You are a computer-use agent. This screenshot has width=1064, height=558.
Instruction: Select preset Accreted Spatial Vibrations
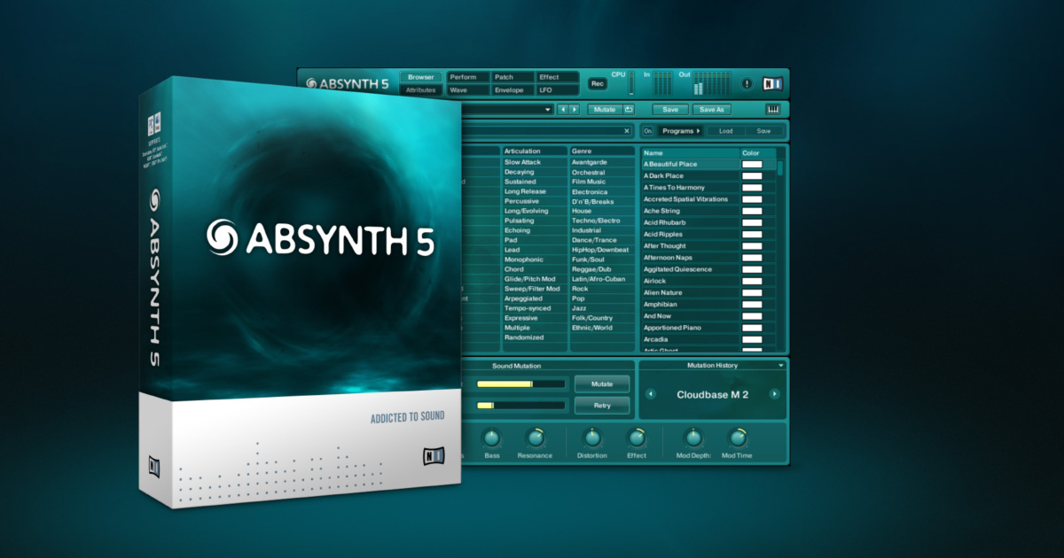[690, 199]
